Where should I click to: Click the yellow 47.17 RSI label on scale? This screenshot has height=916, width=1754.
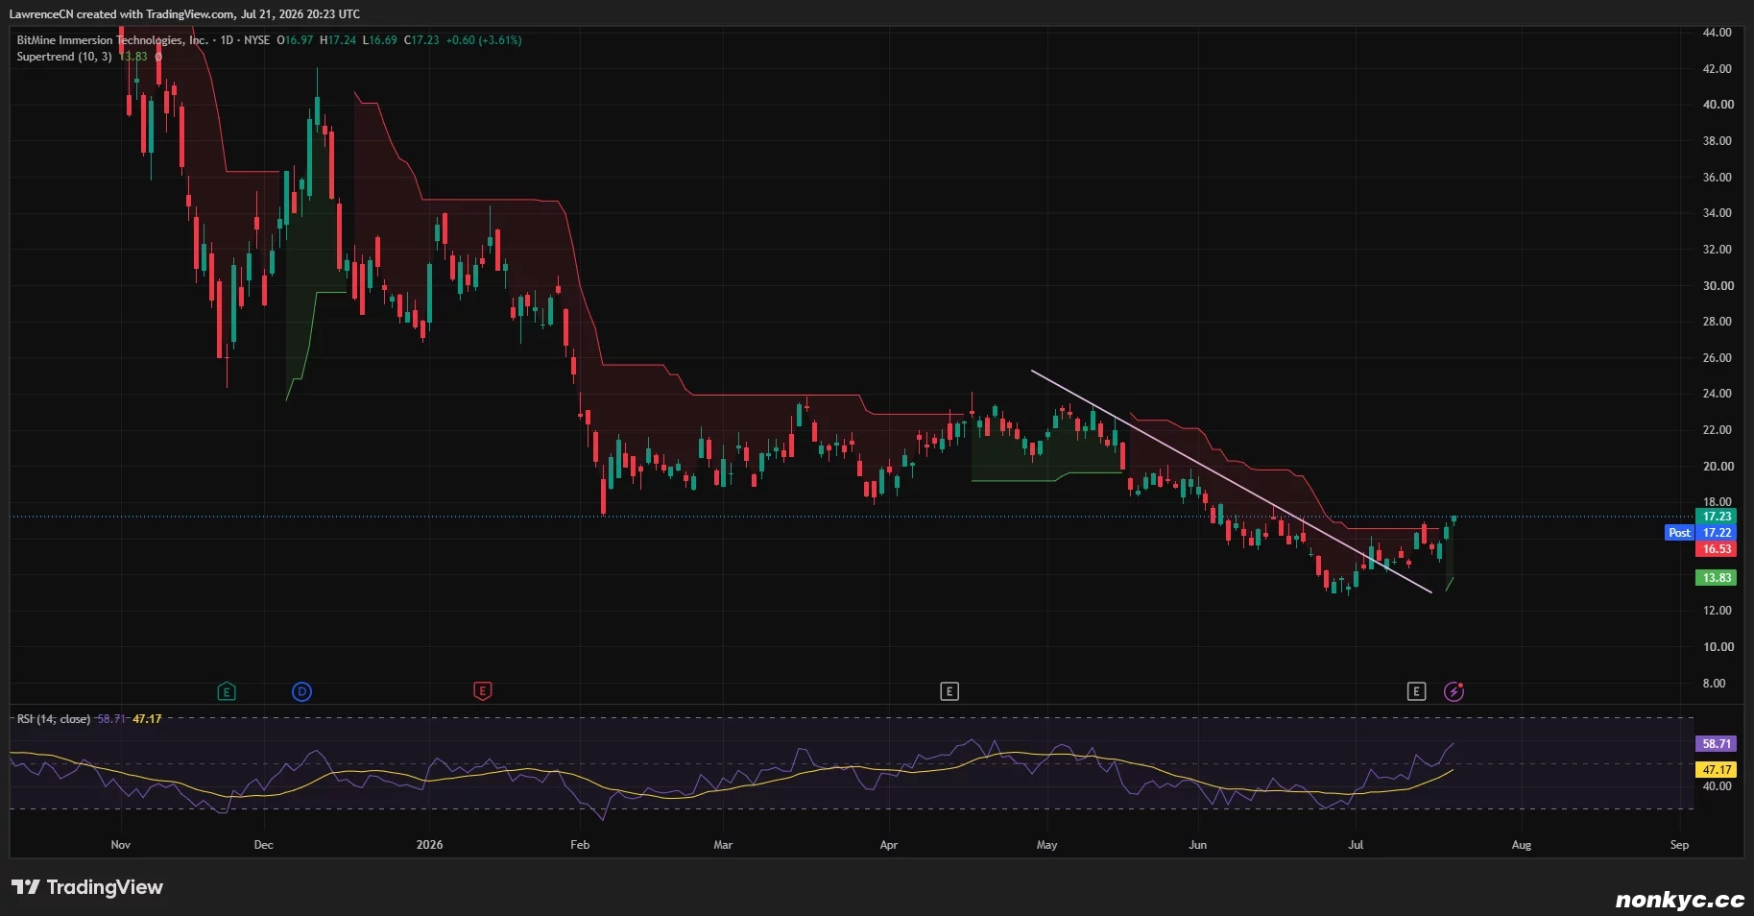pos(1717,770)
